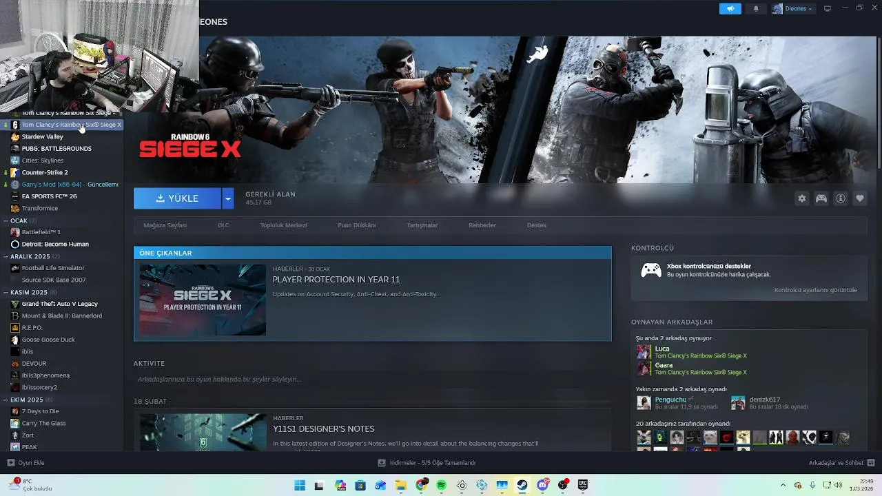The height and width of the screenshot is (496, 882).
Task: Switch to Big Picture mode monitor icon
Action: (828, 8)
